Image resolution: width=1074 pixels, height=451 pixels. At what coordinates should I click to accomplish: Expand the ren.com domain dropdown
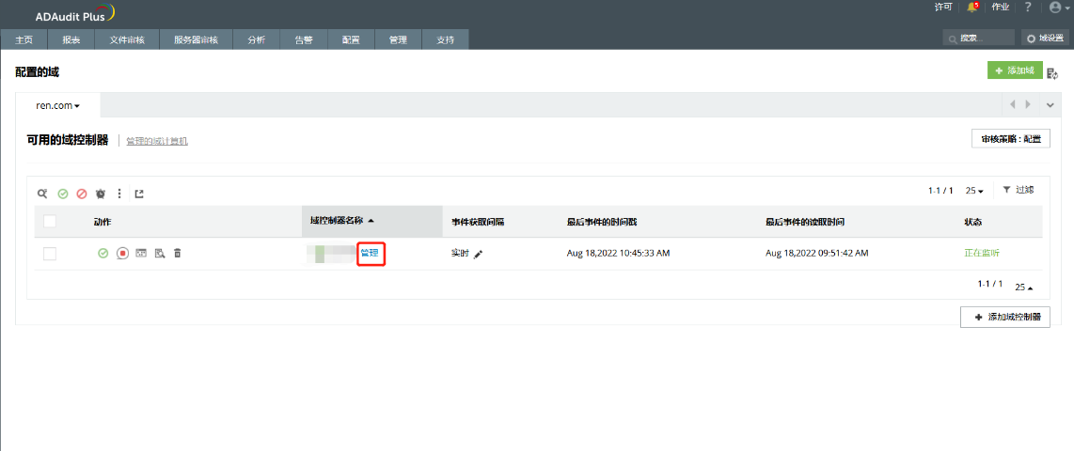(58, 106)
